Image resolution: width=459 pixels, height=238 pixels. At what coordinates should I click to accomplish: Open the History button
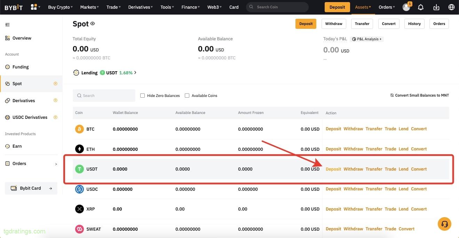pyautogui.click(x=414, y=24)
